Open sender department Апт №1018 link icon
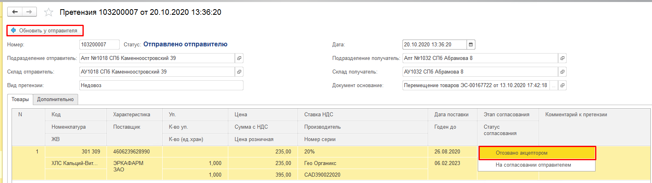The image size is (652, 183). pyautogui.click(x=239, y=58)
